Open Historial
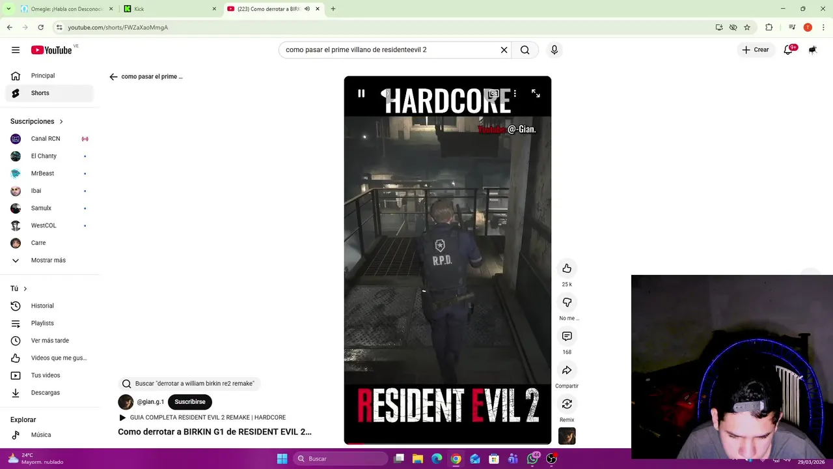The width and height of the screenshot is (833, 469). 49,306
